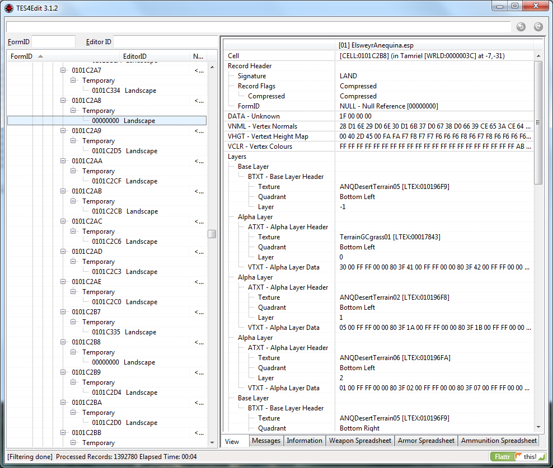The width and height of the screenshot is (553, 468).
Task: Collapse the Temporary group under 0101C2B8
Action: click(73, 352)
